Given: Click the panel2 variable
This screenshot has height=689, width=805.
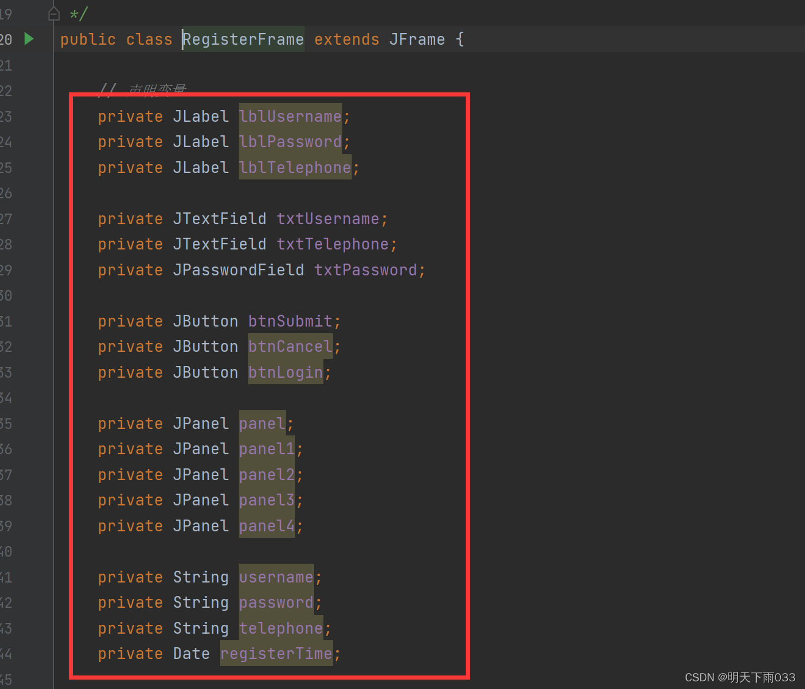Looking at the screenshot, I should pos(267,475).
